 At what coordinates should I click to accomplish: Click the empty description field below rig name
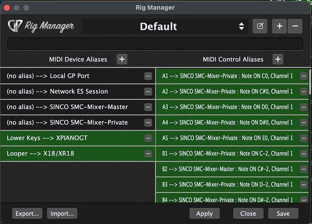point(155,44)
